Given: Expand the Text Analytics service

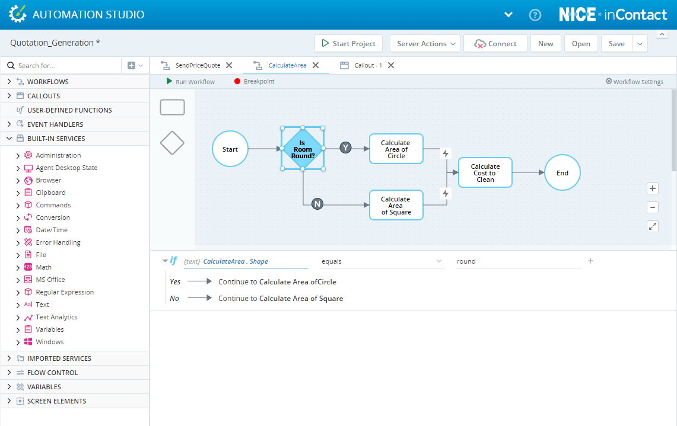Looking at the screenshot, I should point(18,318).
